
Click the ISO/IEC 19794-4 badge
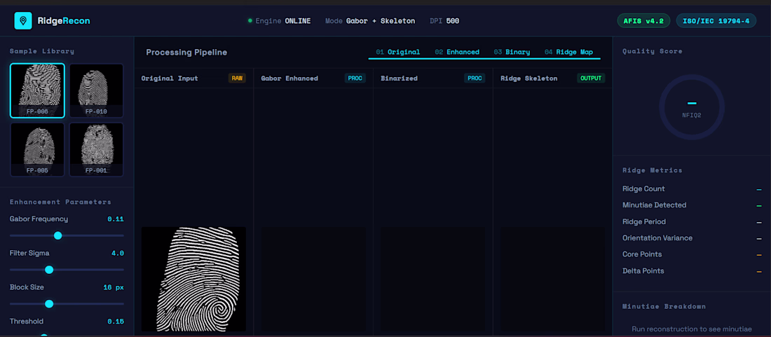716,20
